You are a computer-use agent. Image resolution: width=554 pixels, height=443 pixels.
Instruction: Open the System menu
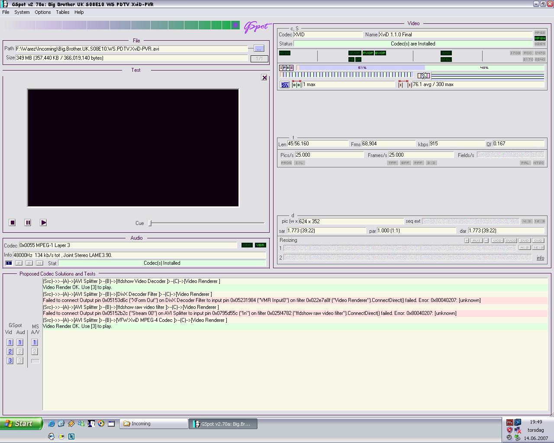(x=22, y=12)
